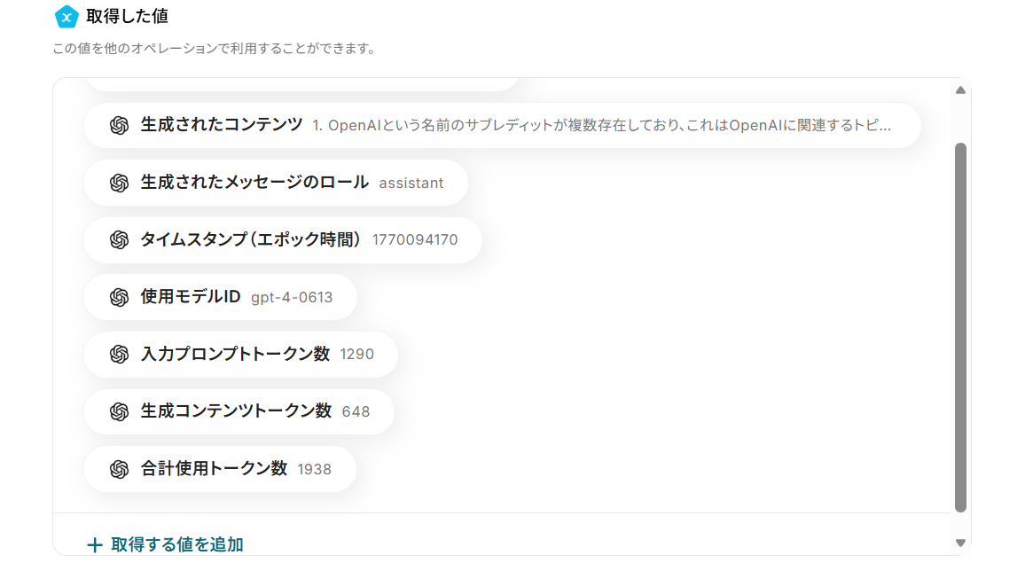Click the scrollbar down arrow
1025x563 pixels.
(x=960, y=543)
